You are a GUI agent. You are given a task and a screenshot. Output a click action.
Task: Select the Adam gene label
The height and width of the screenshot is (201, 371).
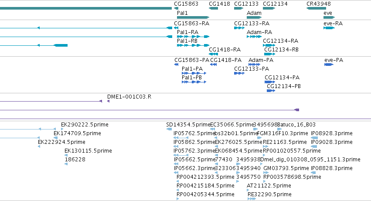click(254, 13)
